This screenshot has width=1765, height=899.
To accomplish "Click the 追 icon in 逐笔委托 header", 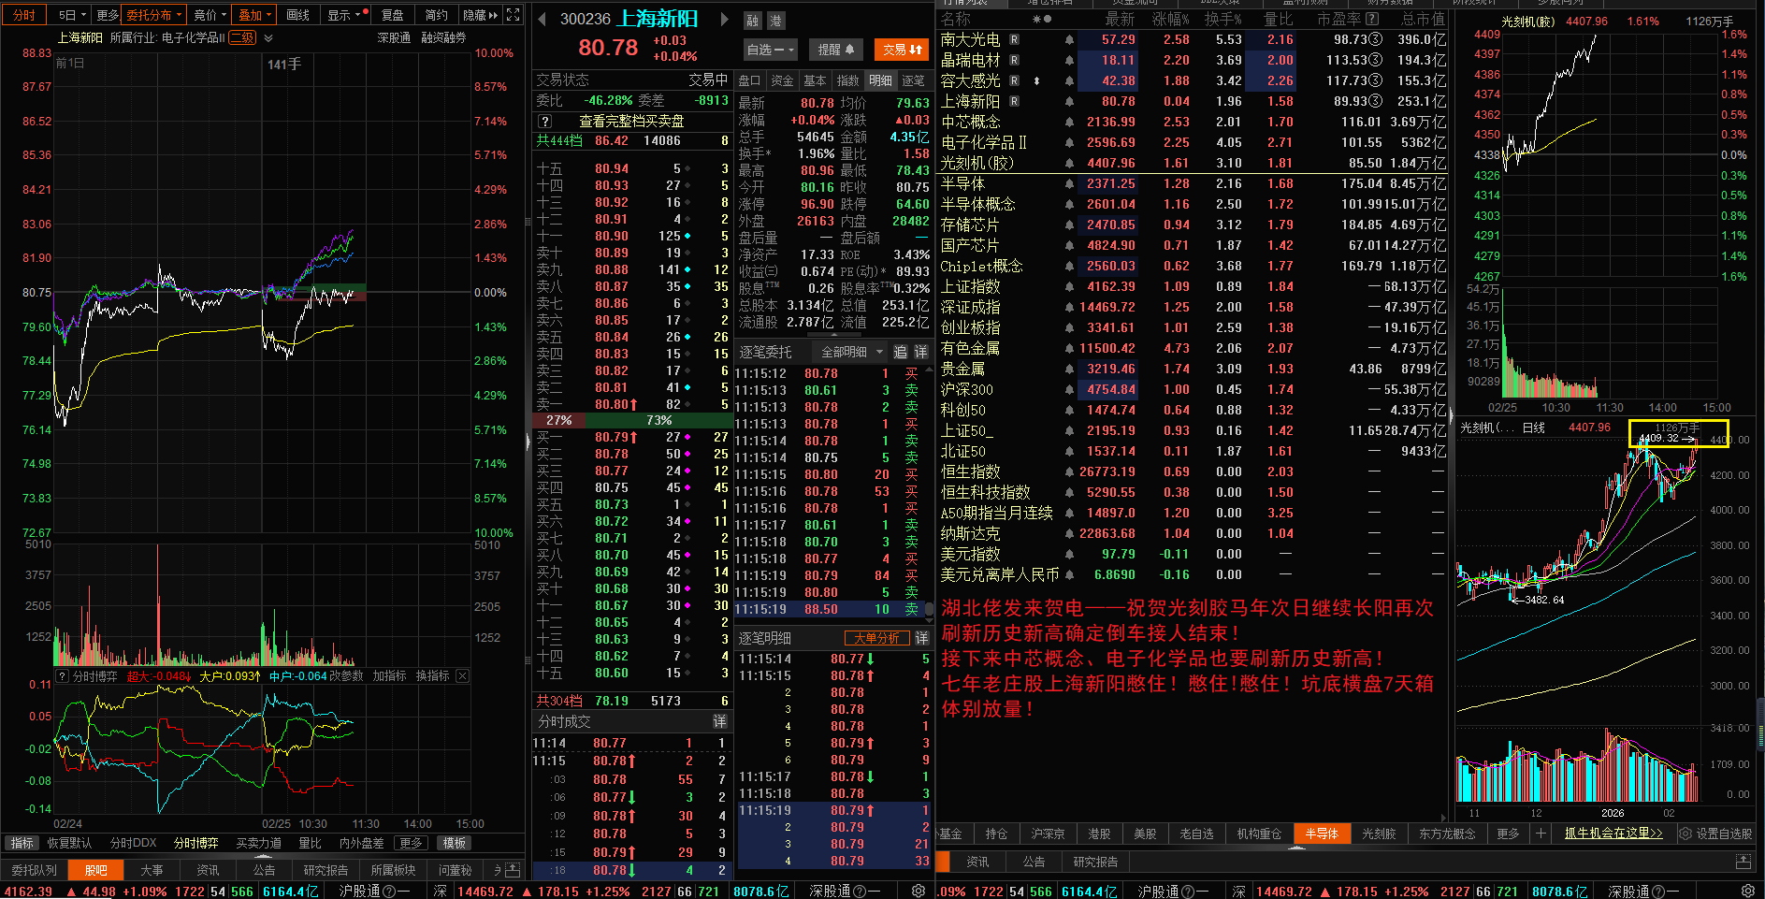I will tap(900, 352).
